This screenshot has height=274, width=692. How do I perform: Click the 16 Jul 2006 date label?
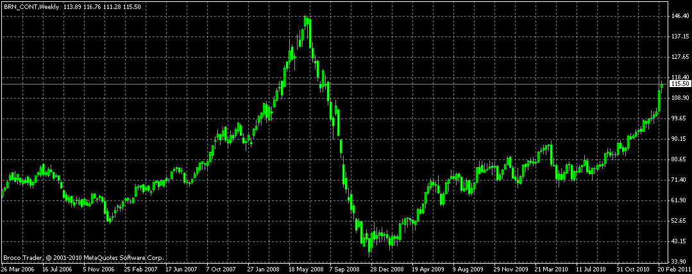57,268
